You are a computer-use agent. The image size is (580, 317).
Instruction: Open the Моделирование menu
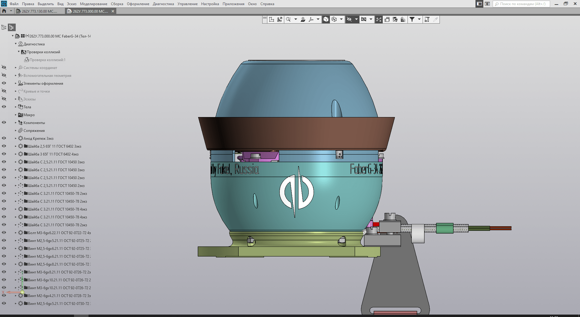tap(94, 4)
